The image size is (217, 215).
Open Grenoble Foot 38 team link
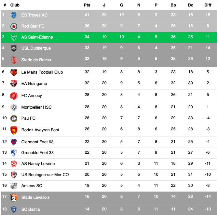[37, 152]
